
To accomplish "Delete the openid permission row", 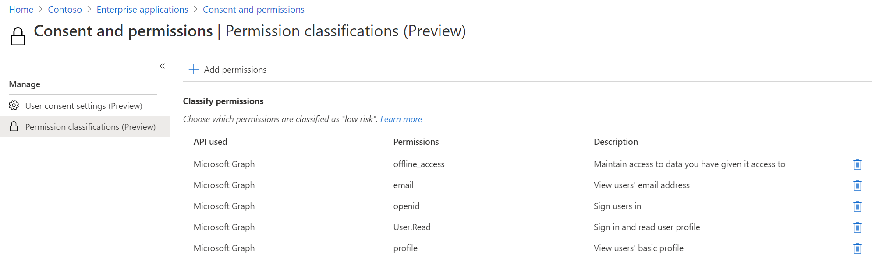I will pyautogui.click(x=857, y=206).
